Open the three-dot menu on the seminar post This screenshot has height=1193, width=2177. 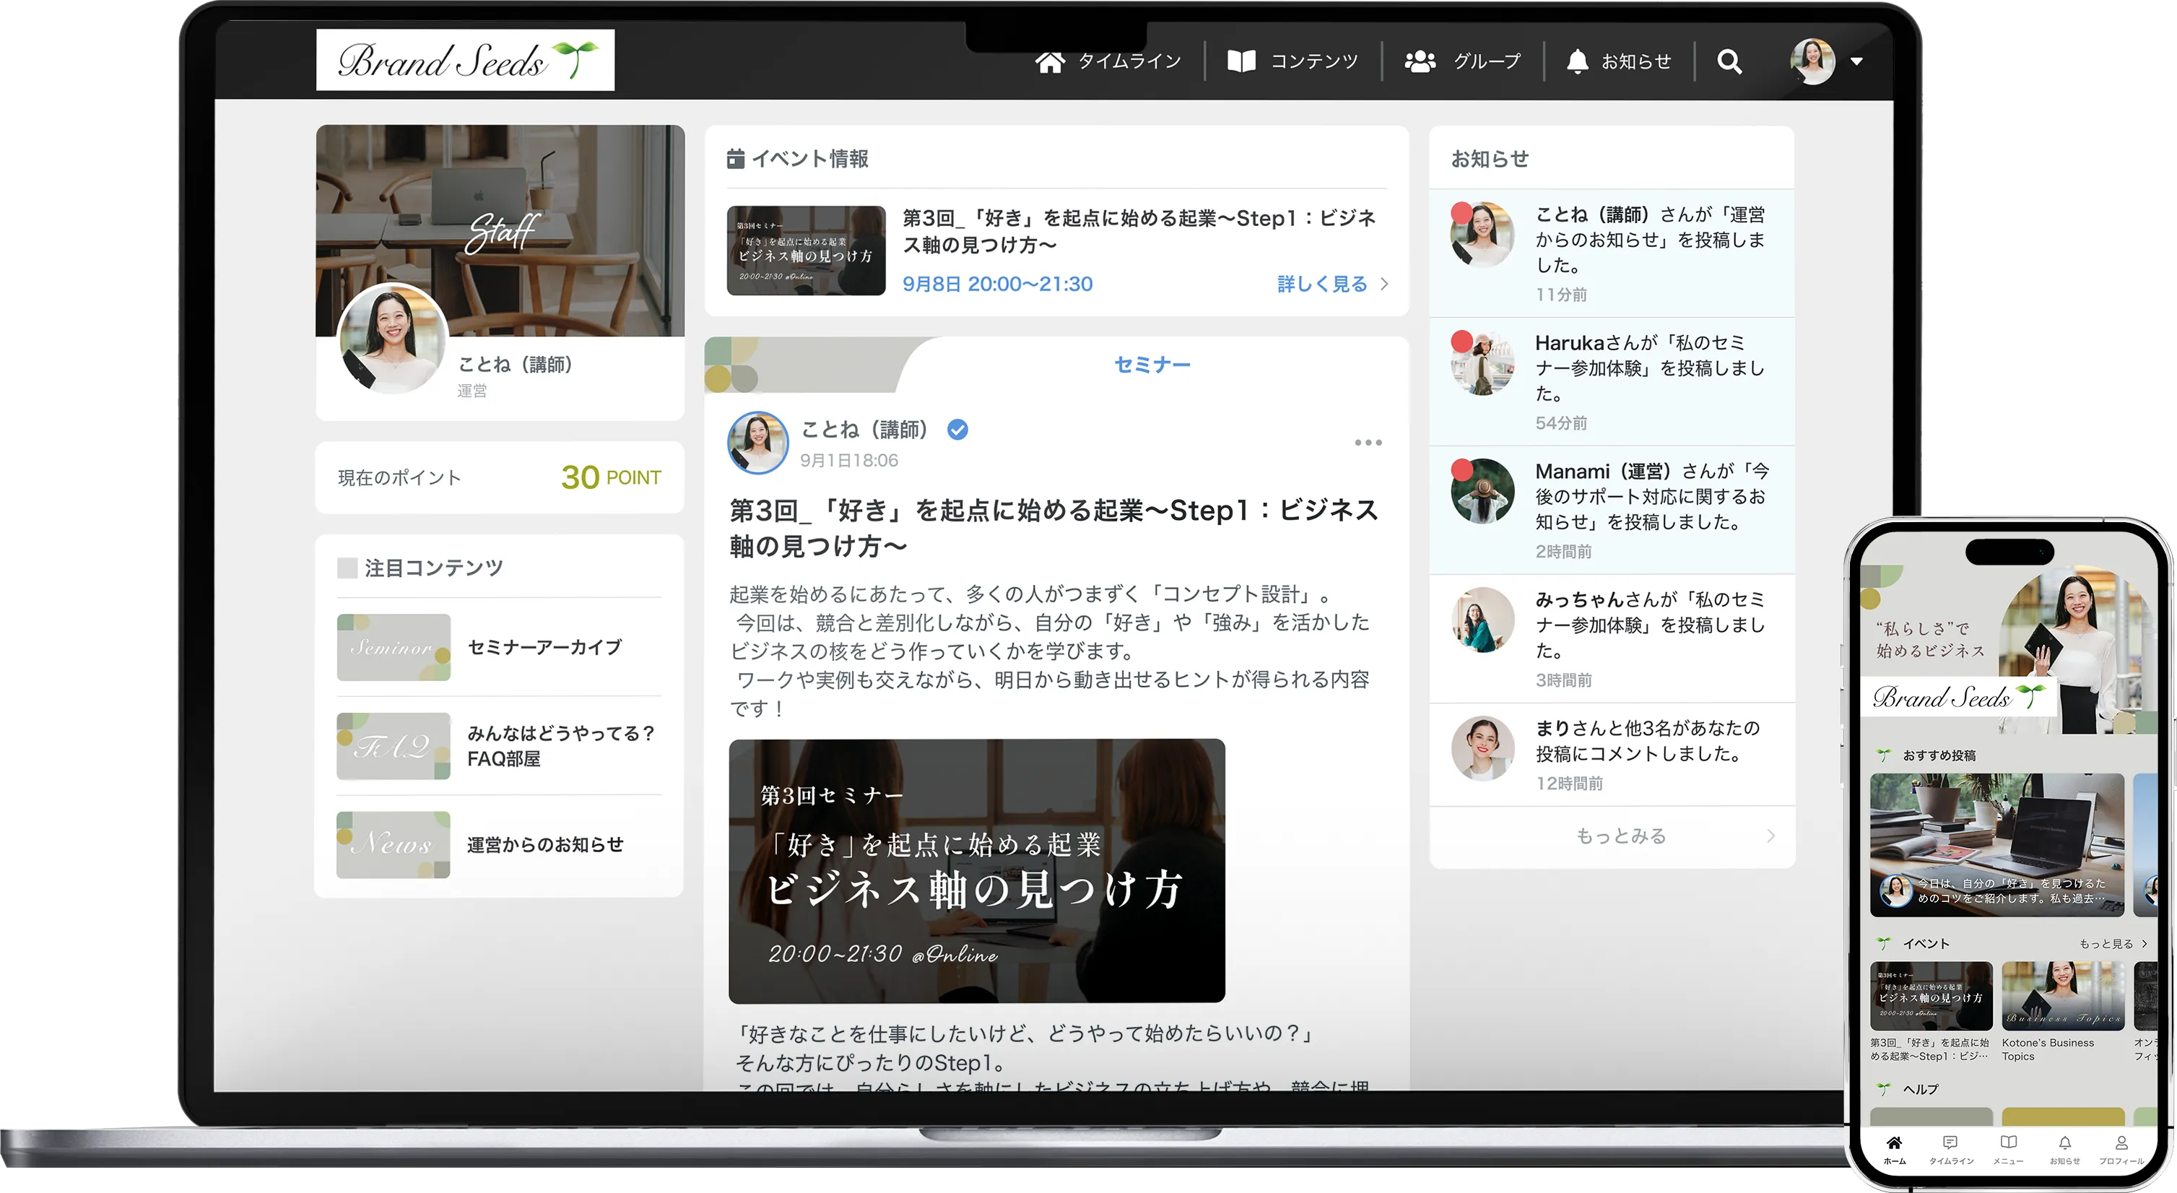[x=1368, y=442]
